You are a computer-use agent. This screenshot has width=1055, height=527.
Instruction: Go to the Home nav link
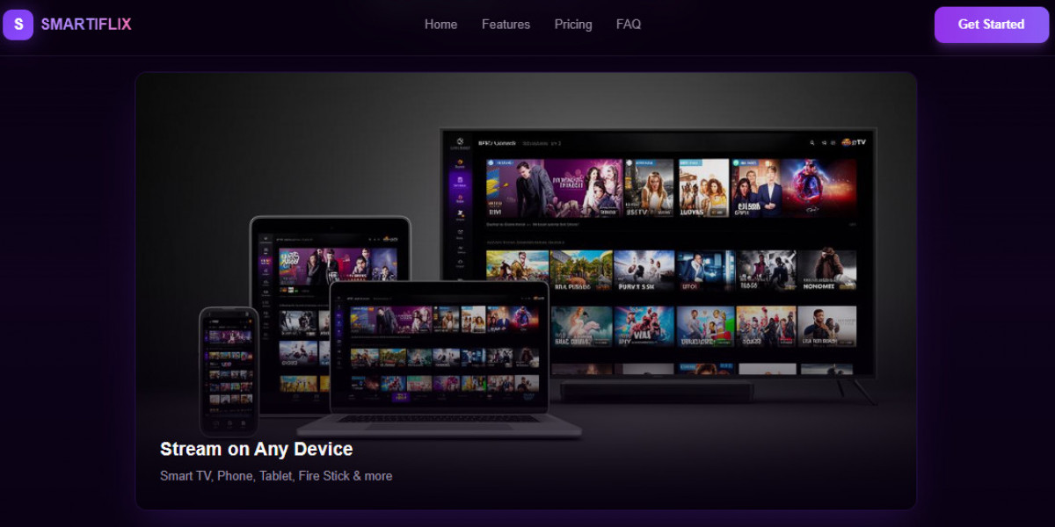click(x=440, y=25)
